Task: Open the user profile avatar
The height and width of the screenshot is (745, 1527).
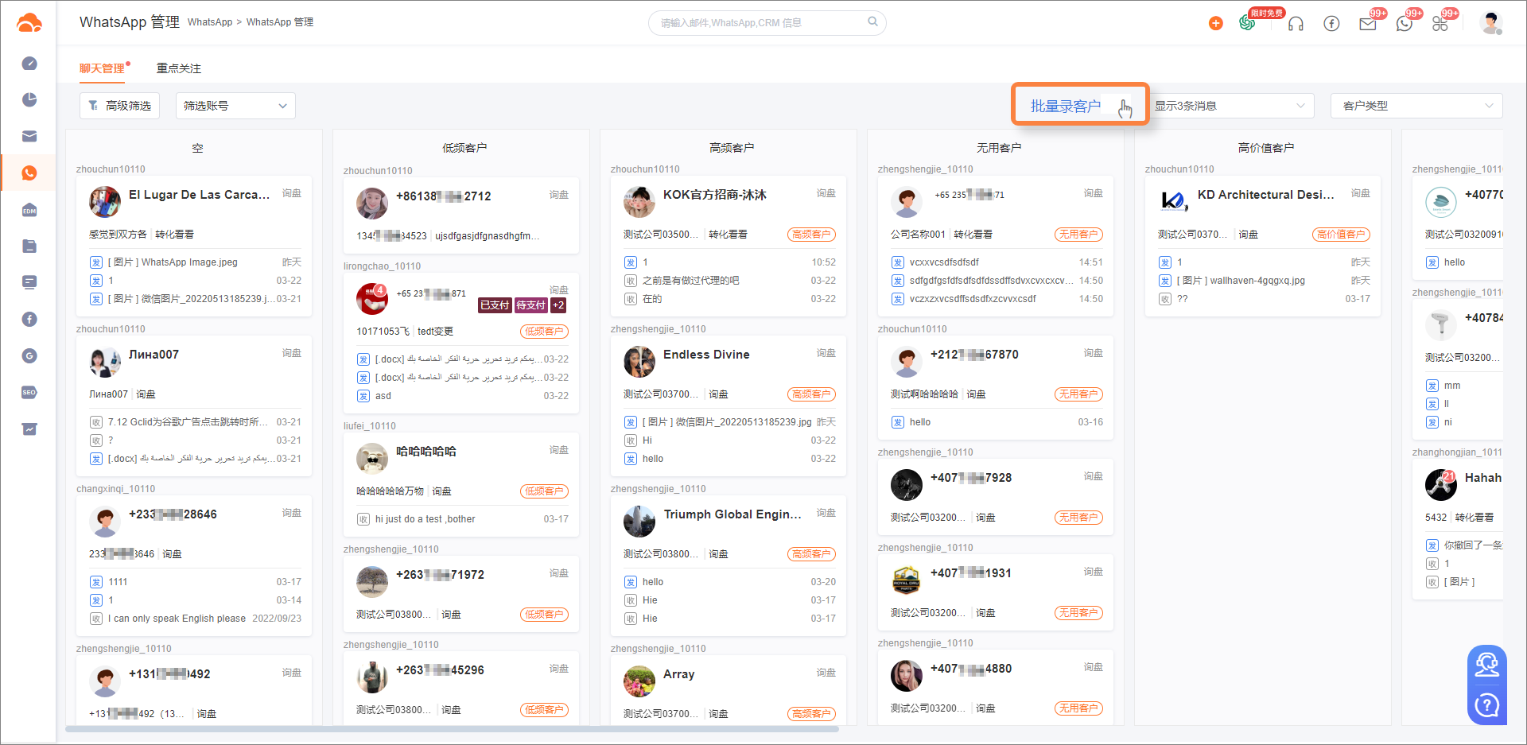Action: 1491,23
